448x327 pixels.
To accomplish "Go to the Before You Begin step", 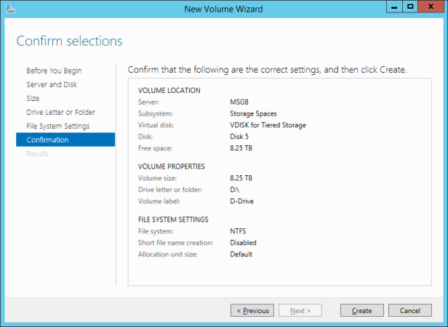I will pyautogui.click(x=54, y=70).
